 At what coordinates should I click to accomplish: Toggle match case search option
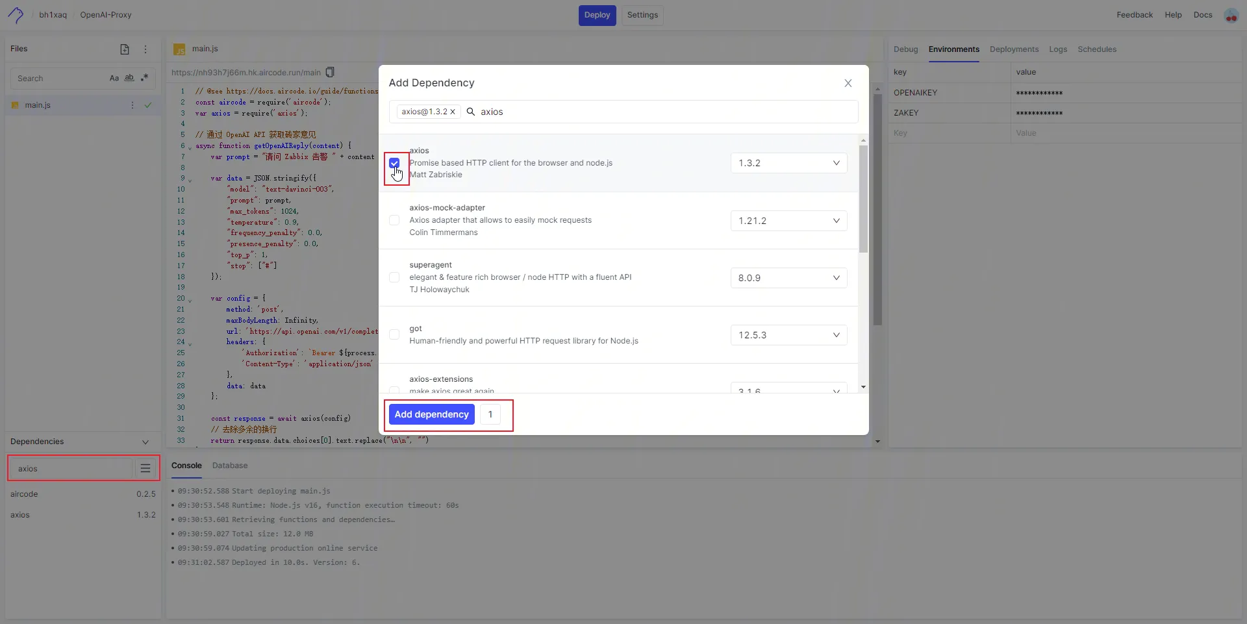tap(114, 79)
